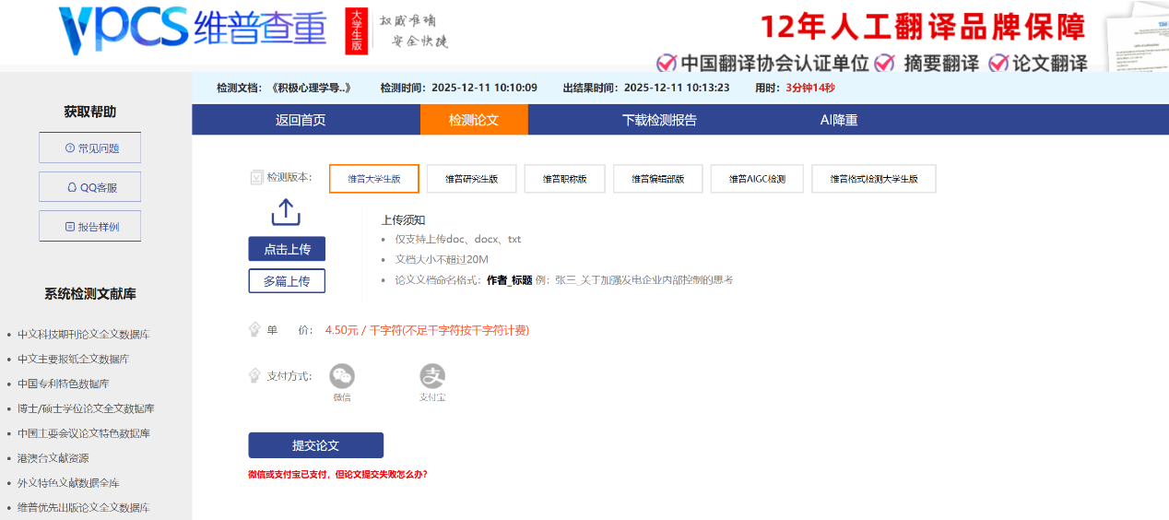Choose 维普大学生版 detection version
The height and width of the screenshot is (520, 1169).
click(373, 179)
